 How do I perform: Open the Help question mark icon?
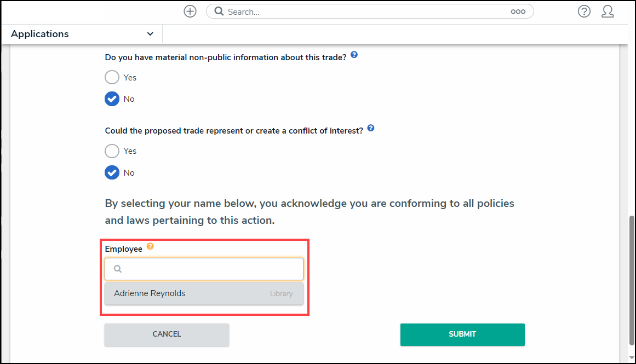tap(584, 11)
